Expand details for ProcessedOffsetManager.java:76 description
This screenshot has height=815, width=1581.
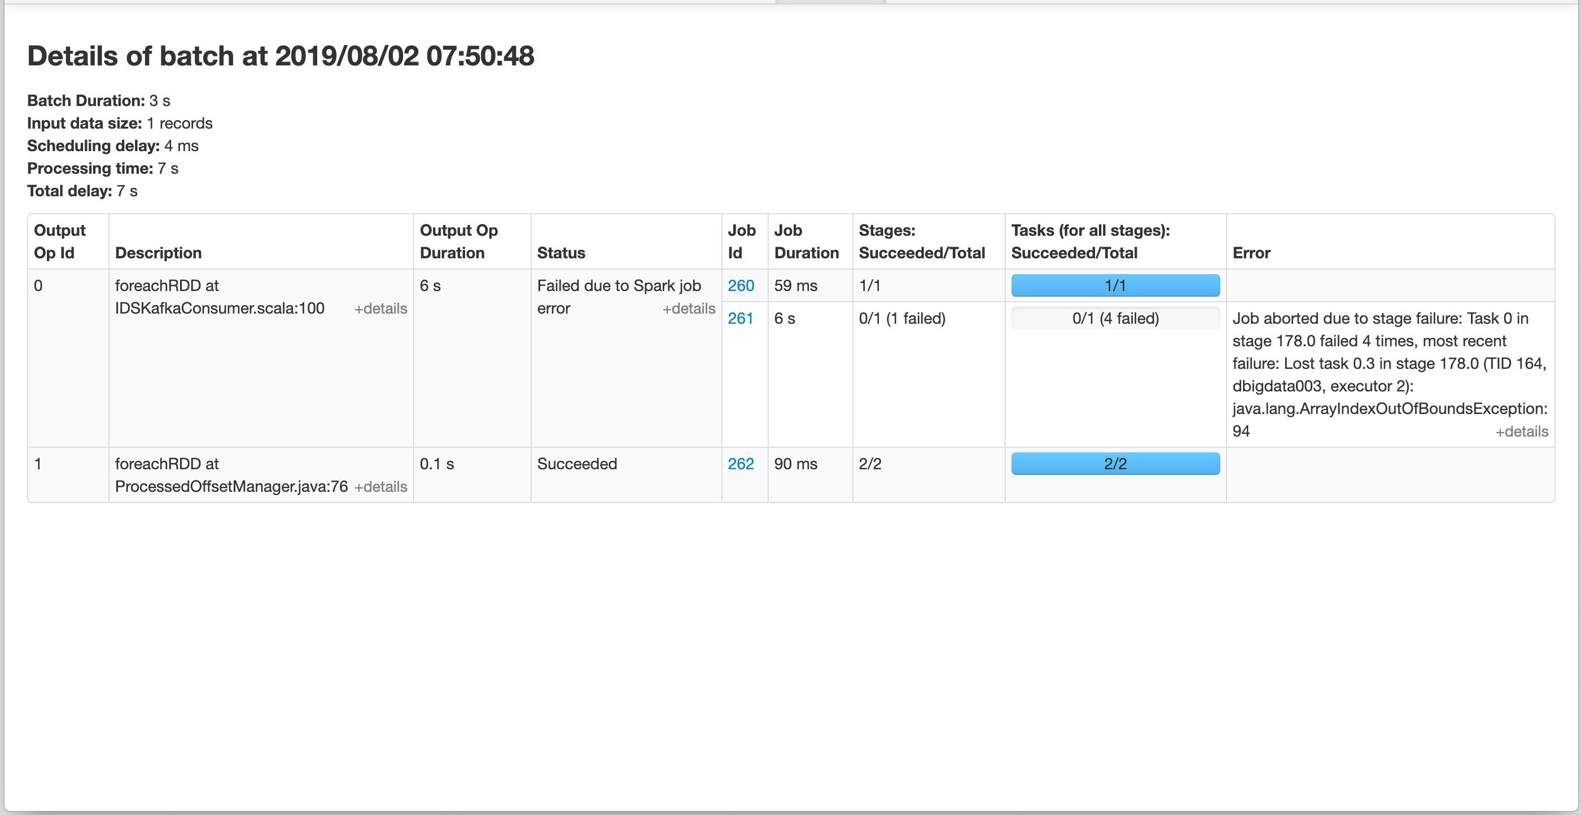pos(381,486)
